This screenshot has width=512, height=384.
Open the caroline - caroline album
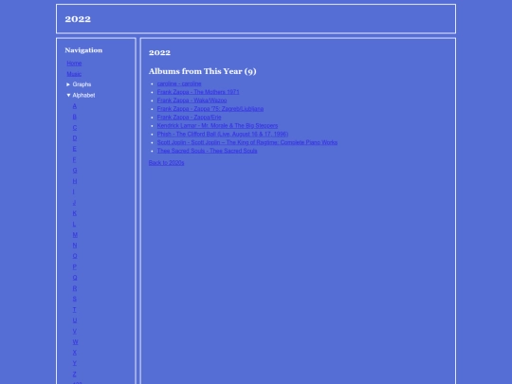[x=179, y=83]
